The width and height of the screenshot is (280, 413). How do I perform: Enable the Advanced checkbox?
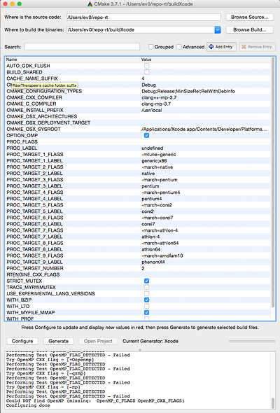tap(179, 47)
